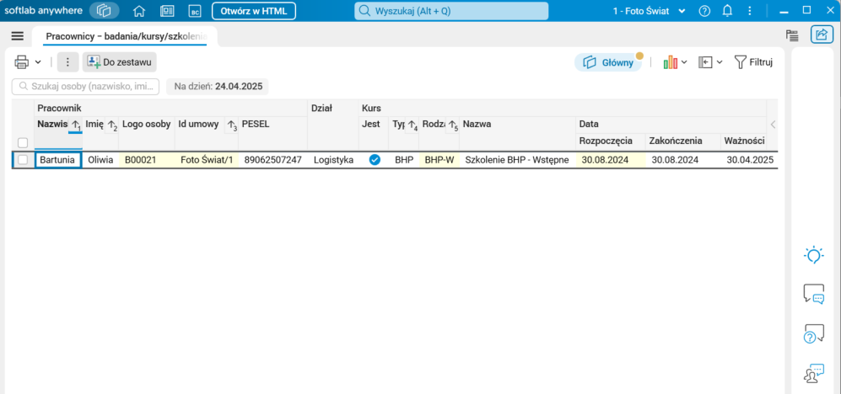841x394 pixels.
Task: Select the Logistyka department cell
Action: pos(333,159)
